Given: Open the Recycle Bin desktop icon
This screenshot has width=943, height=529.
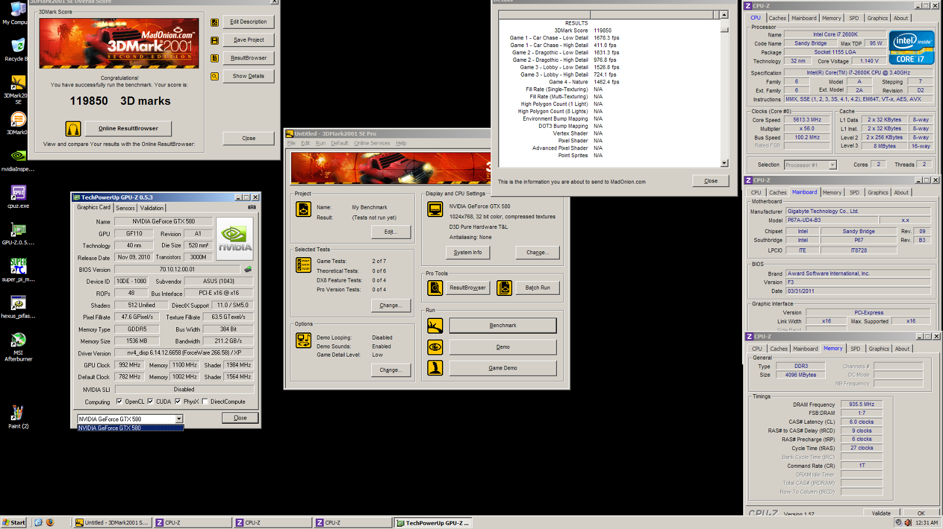Looking at the screenshot, I should coord(17,49).
